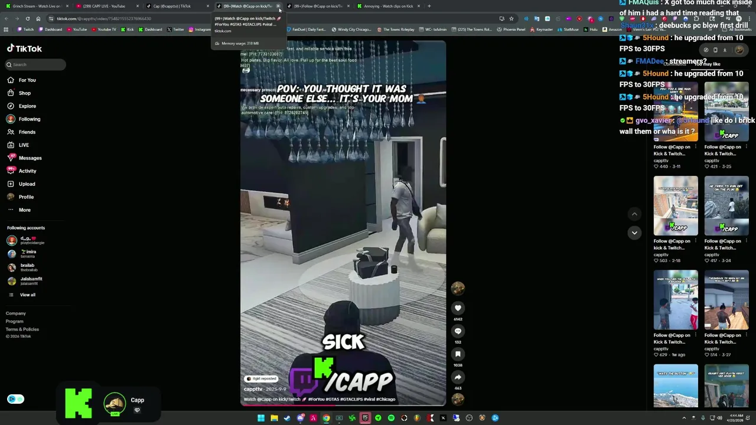
Task: Open File Explorer from taskbar
Action: tap(274, 418)
